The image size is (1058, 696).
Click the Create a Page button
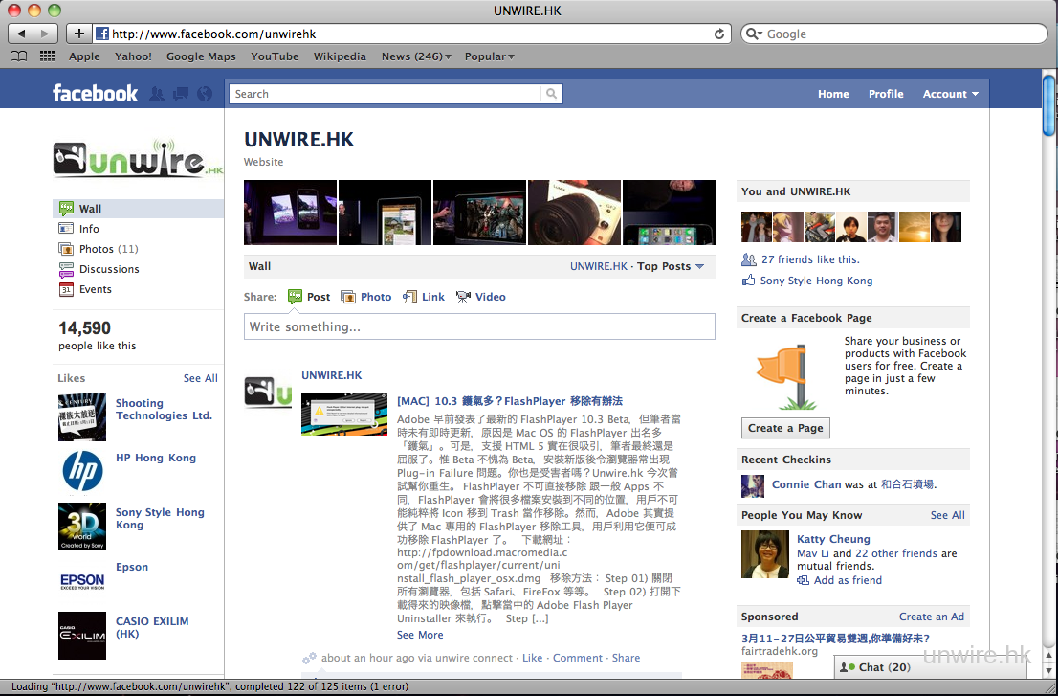[784, 428]
